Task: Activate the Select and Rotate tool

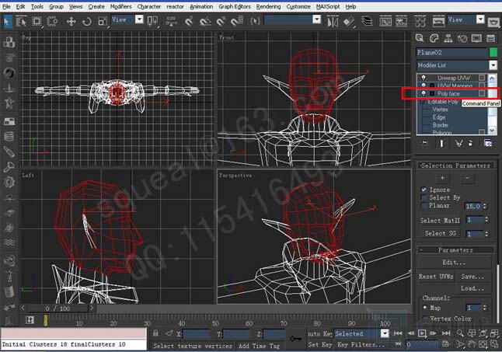Action: 86,22
